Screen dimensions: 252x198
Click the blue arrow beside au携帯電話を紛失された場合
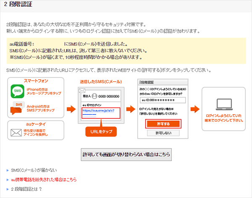tap(8, 180)
